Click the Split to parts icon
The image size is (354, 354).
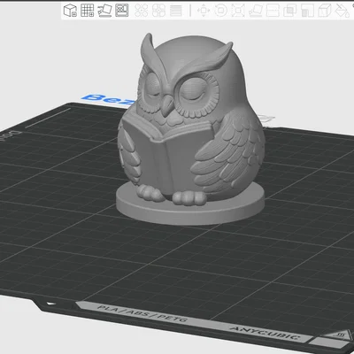point(158,11)
